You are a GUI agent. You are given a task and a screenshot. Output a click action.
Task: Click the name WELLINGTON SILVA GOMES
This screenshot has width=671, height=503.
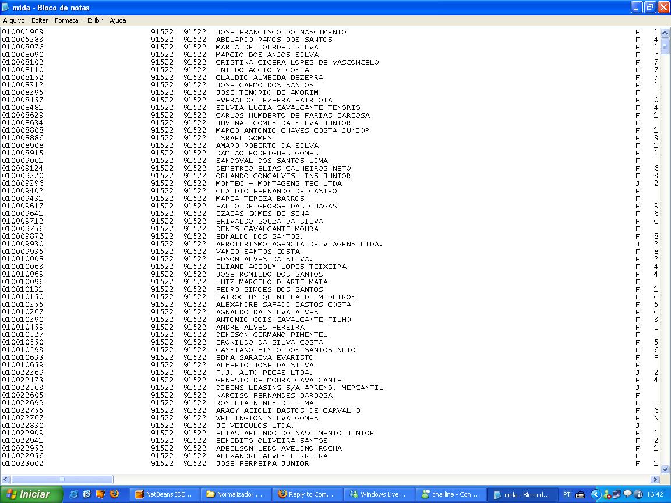point(267,418)
